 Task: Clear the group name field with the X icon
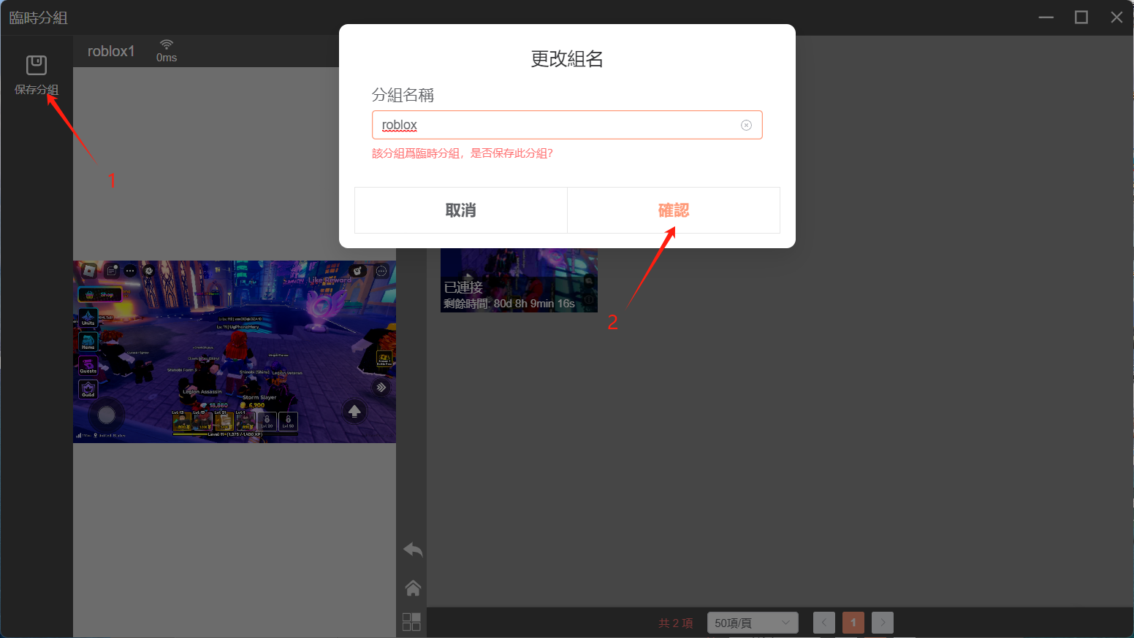coord(746,125)
